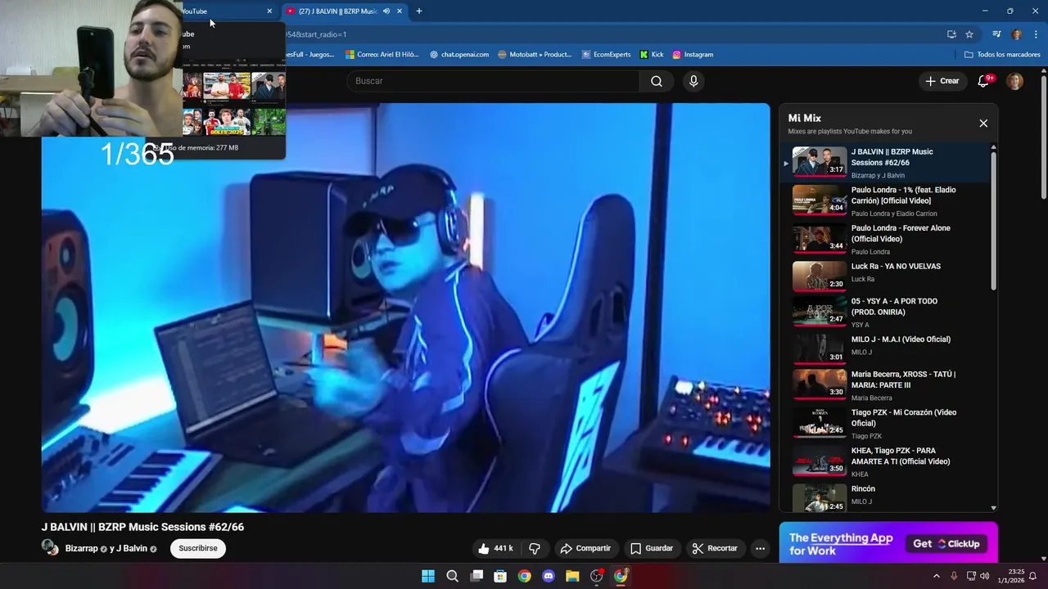Open Correo: Ariel El Hiló bookmark
The height and width of the screenshot is (589, 1048).
point(382,55)
